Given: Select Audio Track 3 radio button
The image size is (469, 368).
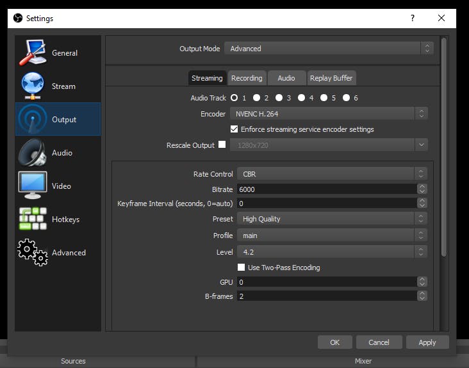Looking at the screenshot, I should click(x=279, y=98).
